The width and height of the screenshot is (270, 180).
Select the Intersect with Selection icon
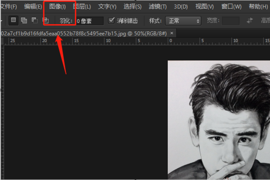coord(45,21)
